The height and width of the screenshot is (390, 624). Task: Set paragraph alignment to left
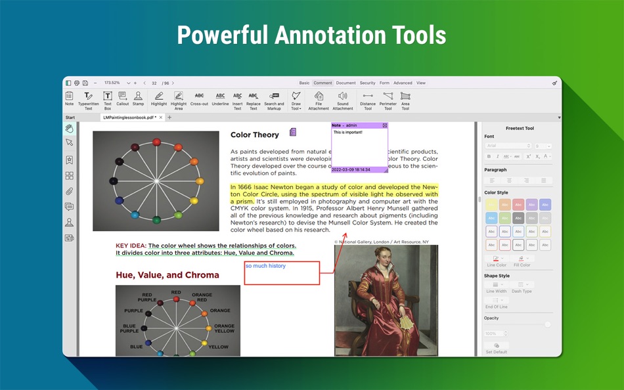(x=492, y=181)
